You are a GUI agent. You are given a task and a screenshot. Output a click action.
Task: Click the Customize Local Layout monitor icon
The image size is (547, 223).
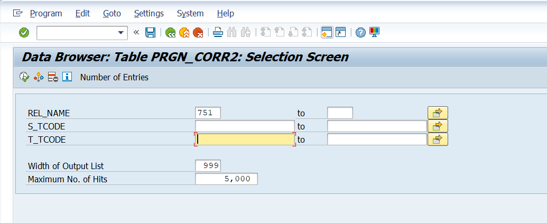(x=374, y=32)
